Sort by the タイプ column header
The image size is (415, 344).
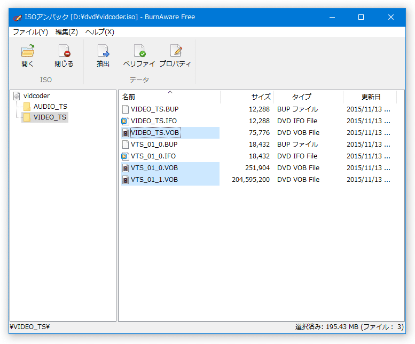click(308, 97)
